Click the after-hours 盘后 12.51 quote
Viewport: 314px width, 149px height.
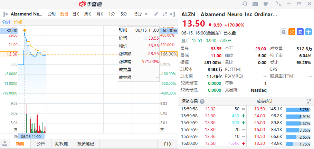(206, 41)
